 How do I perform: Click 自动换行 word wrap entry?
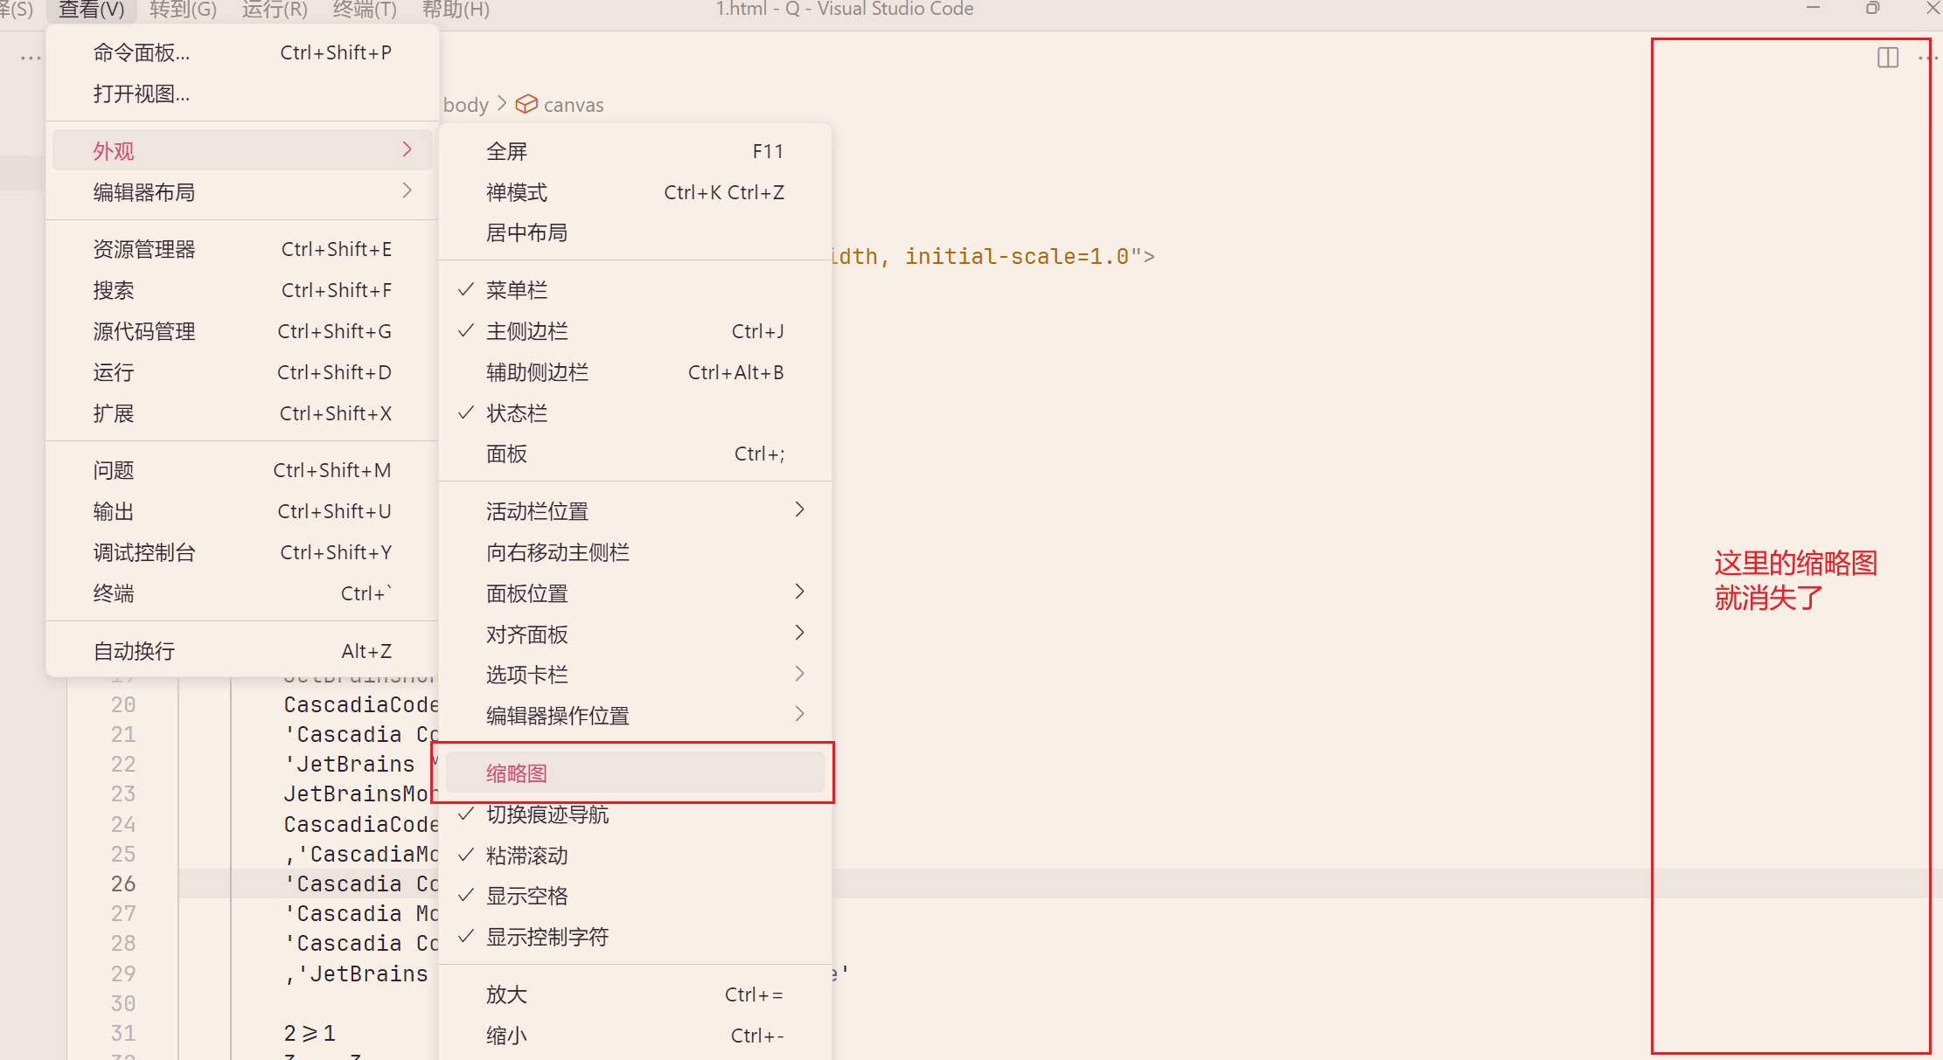pos(134,651)
